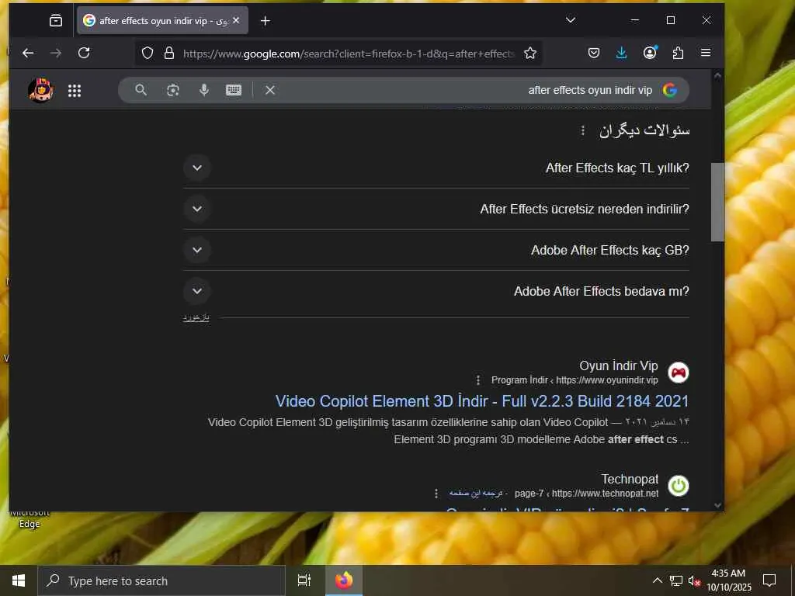This screenshot has width=795, height=596.
Task: Click ترجمه این صفحه translate link
Action: [x=476, y=493]
